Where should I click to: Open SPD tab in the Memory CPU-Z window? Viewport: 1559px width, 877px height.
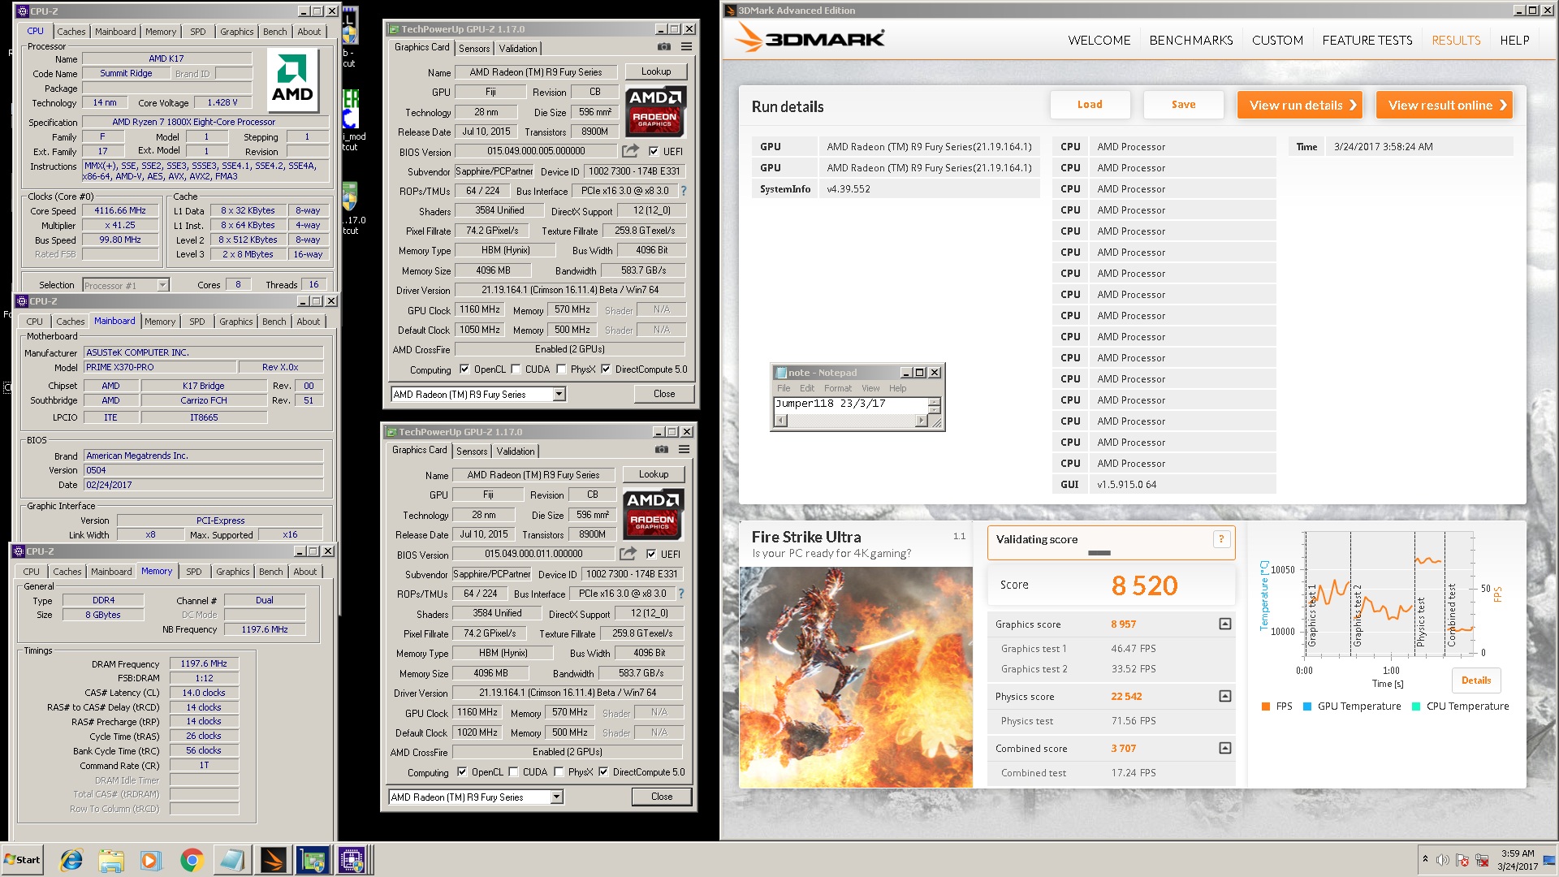click(x=194, y=572)
